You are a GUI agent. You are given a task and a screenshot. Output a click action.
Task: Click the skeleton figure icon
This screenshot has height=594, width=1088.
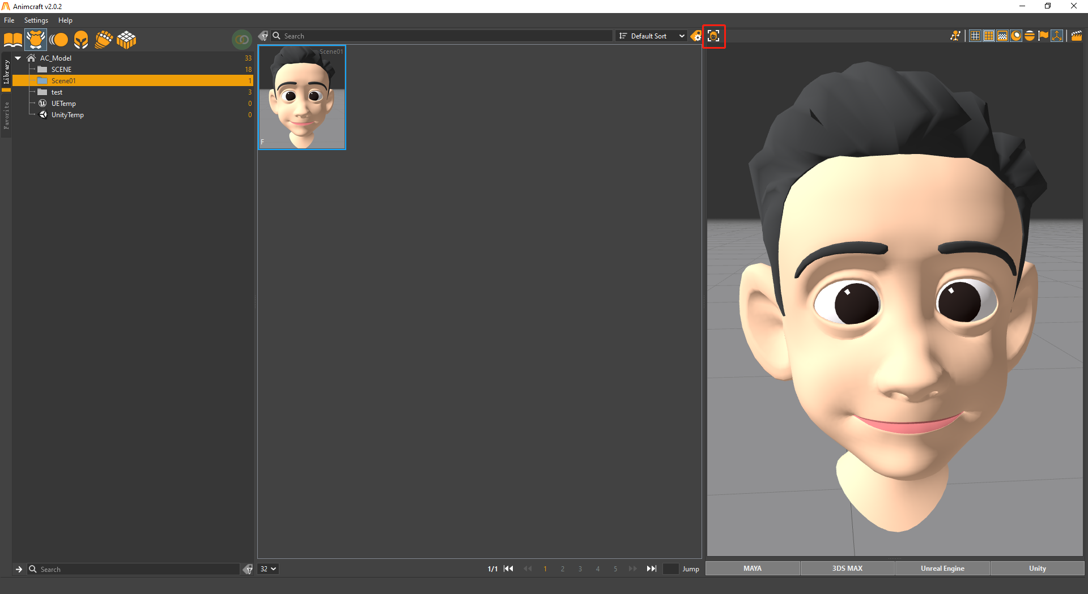[955, 36]
